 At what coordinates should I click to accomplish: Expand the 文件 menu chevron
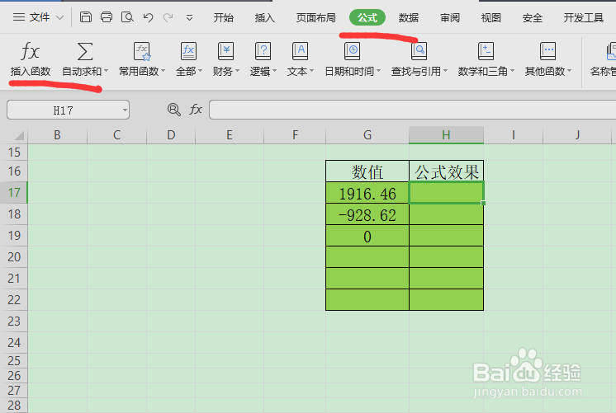(59, 17)
